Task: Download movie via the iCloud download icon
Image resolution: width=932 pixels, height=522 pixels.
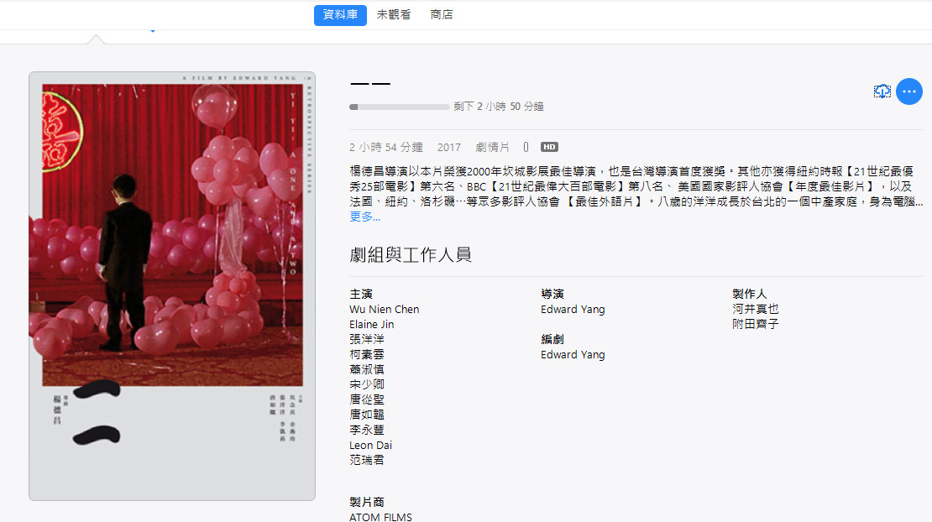Action: click(882, 91)
